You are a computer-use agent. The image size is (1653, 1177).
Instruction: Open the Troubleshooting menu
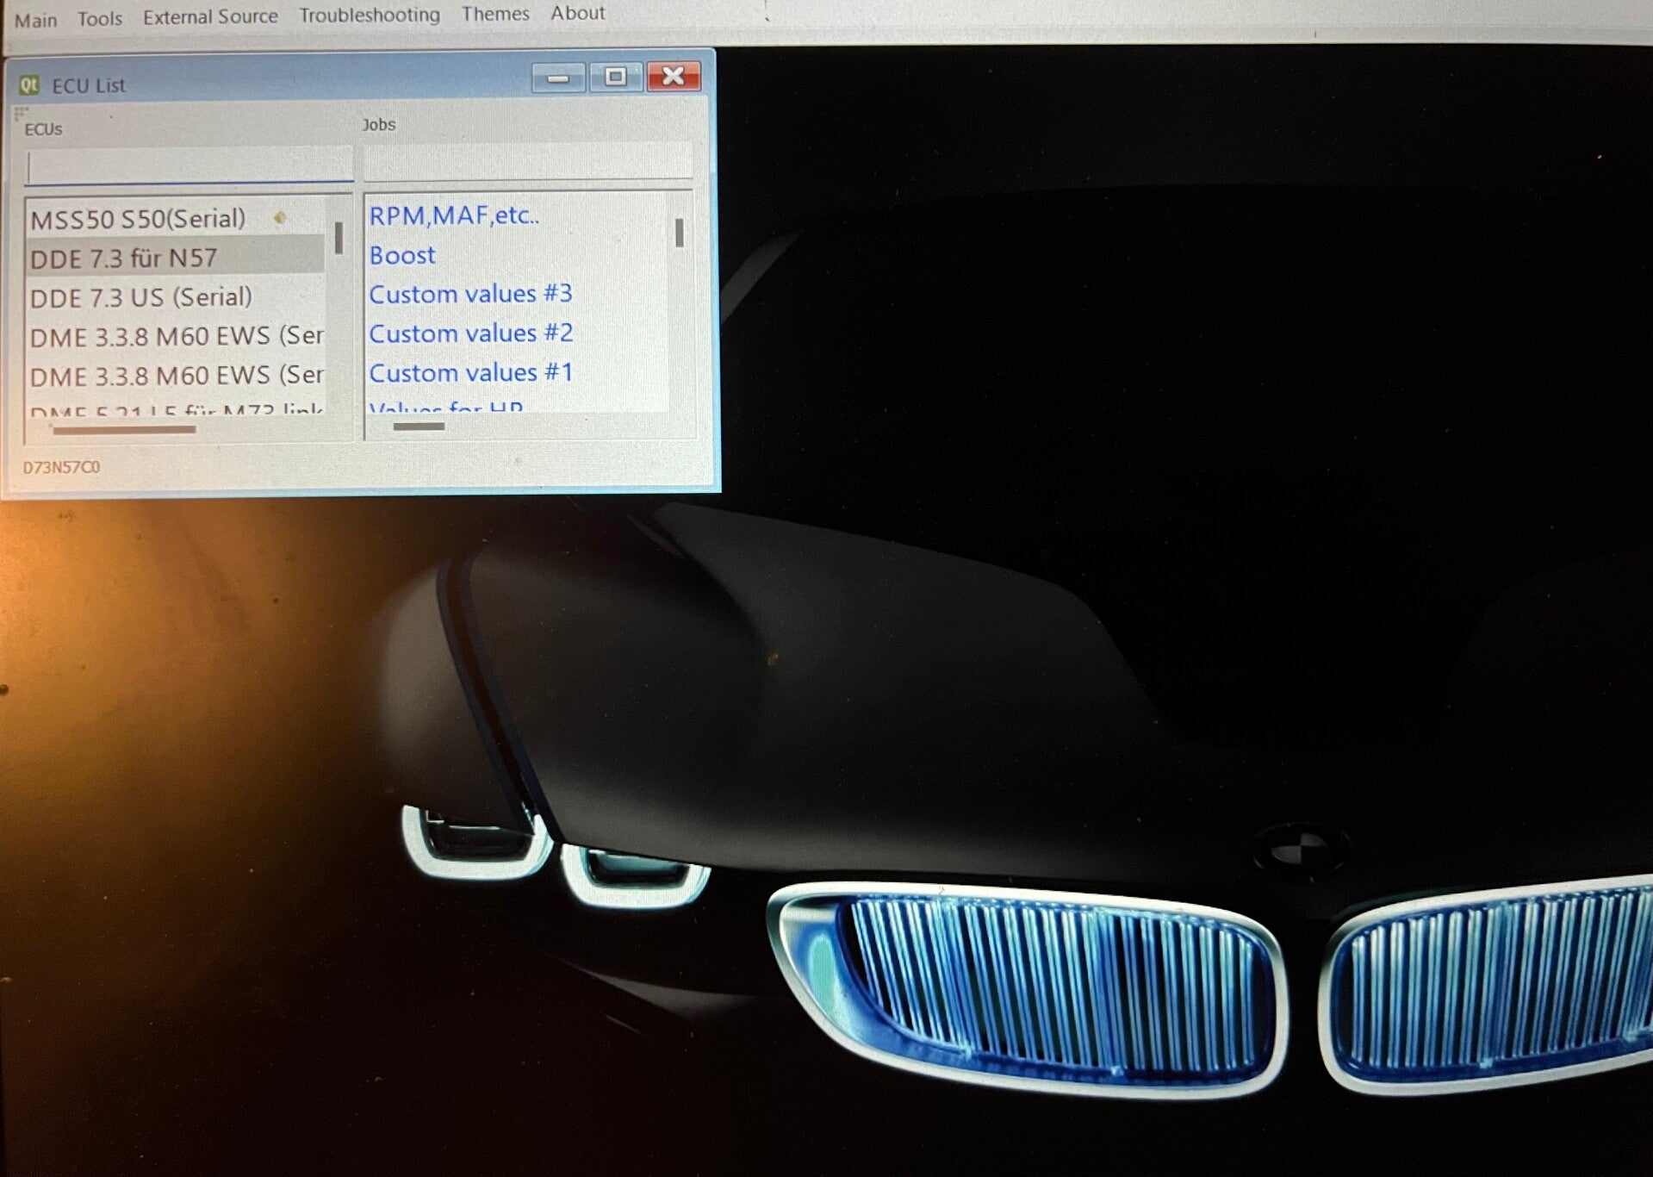click(370, 14)
